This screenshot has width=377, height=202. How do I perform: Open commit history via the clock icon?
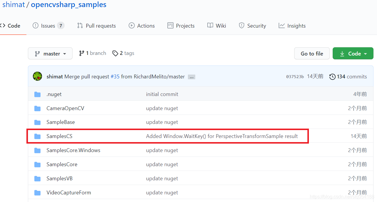[x=332, y=77]
